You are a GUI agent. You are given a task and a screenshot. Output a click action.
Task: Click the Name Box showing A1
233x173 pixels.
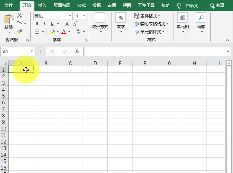click(15, 51)
